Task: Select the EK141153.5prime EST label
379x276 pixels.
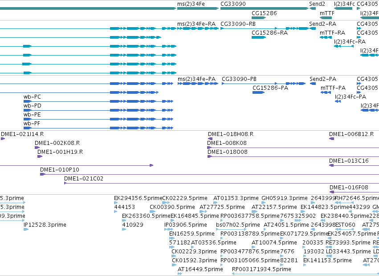Action: tap(327, 261)
